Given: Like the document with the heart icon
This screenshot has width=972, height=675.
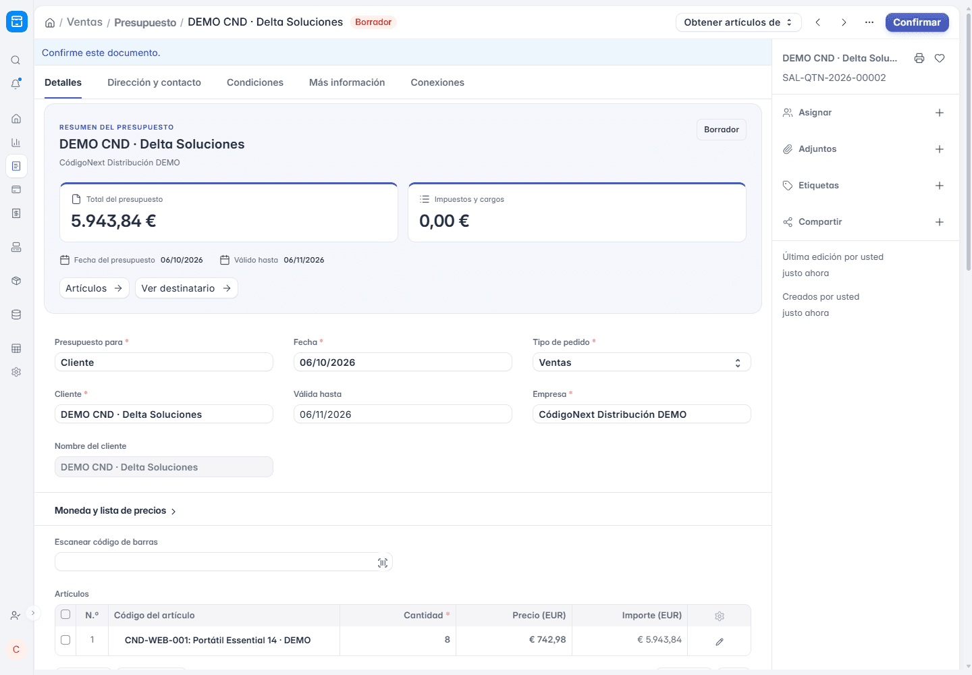Looking at the screenshot, I should tap(940, 58).
